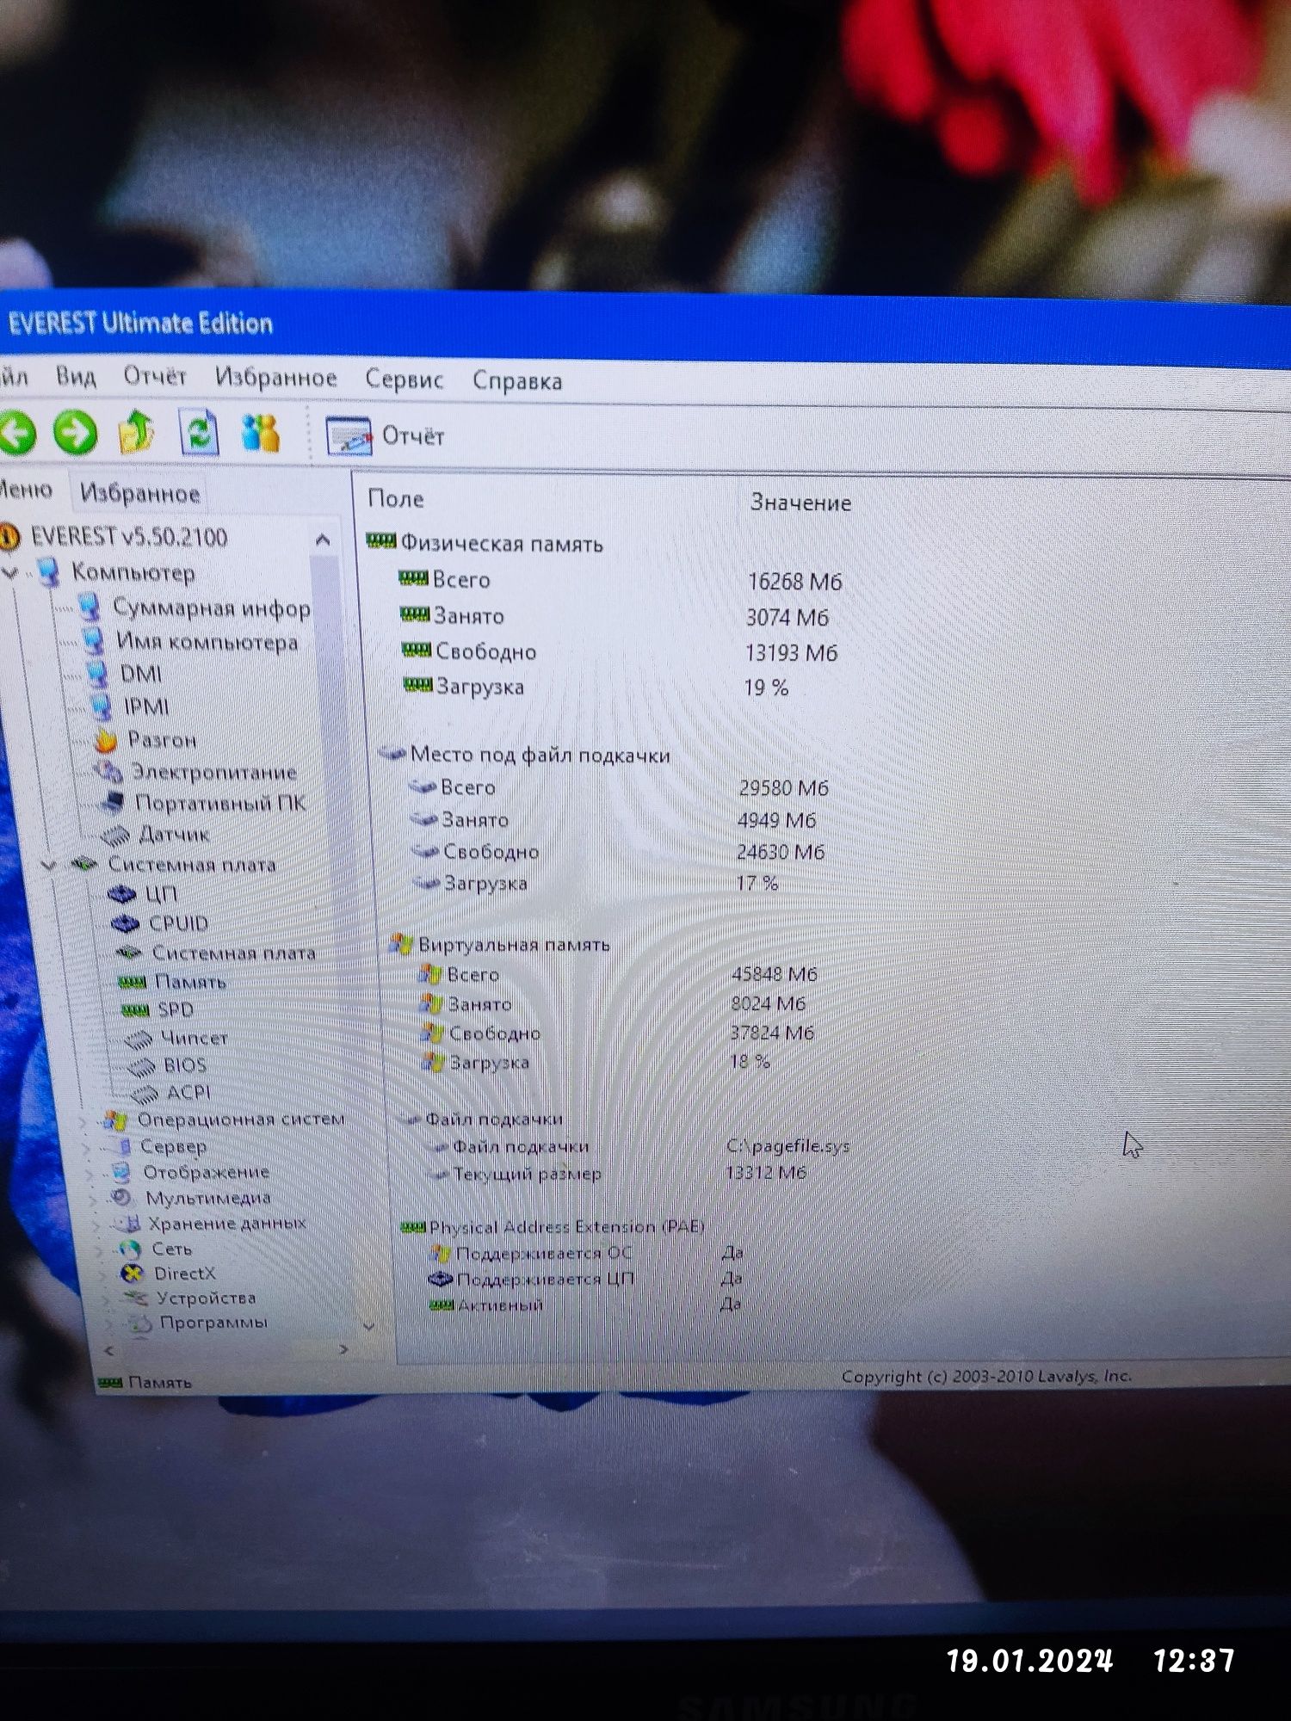
Task: Expand the Хранение данных tree node
Action: [97, 1224]
